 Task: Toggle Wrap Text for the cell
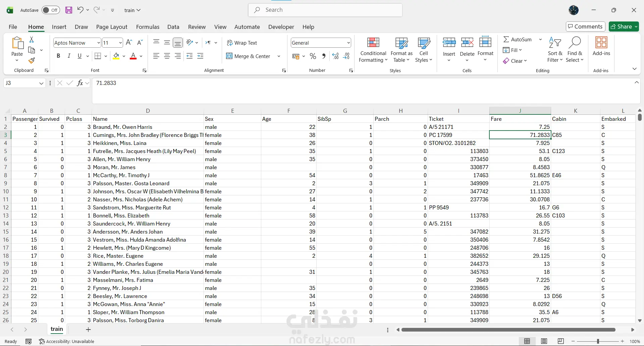click(x=242, y=43)
